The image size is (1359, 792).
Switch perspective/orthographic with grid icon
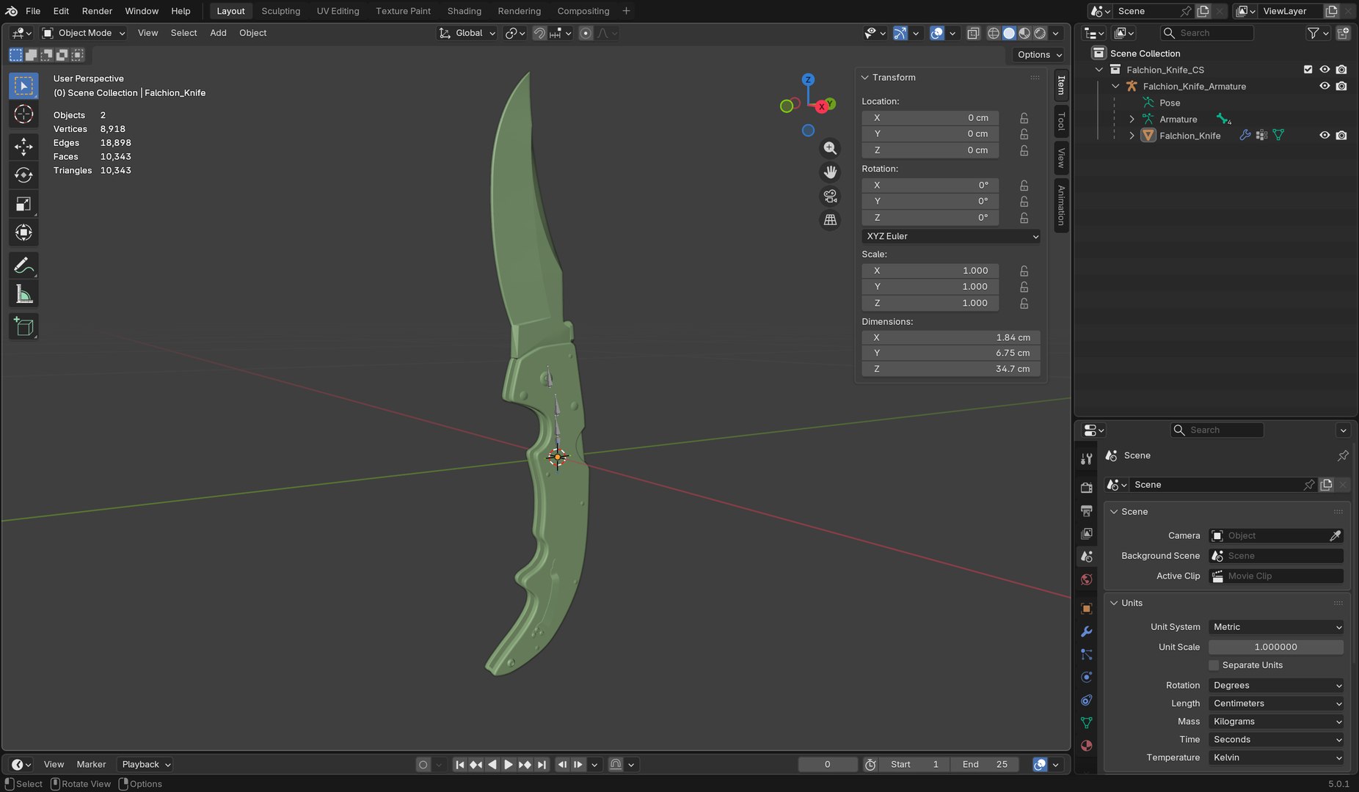(x=830, y=220)
